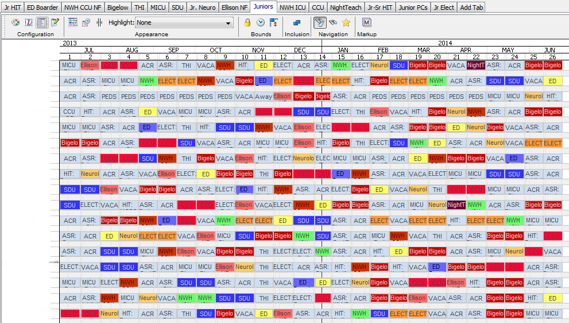The width and height of the screenshot is (569, 323).
Task: Click the week 26 column header
Action: click(552, 57)
